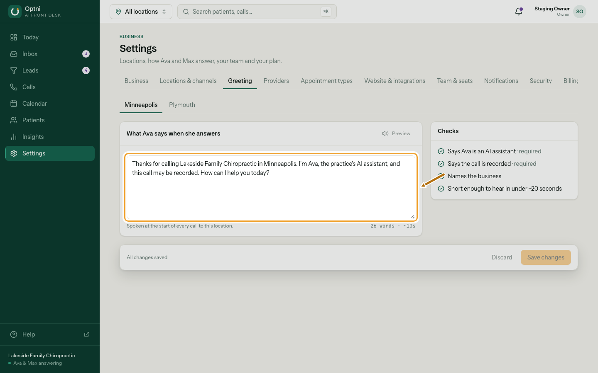Switch to the Business tab
This screenshot has width=598, height=373.
[x=136, y=81]
